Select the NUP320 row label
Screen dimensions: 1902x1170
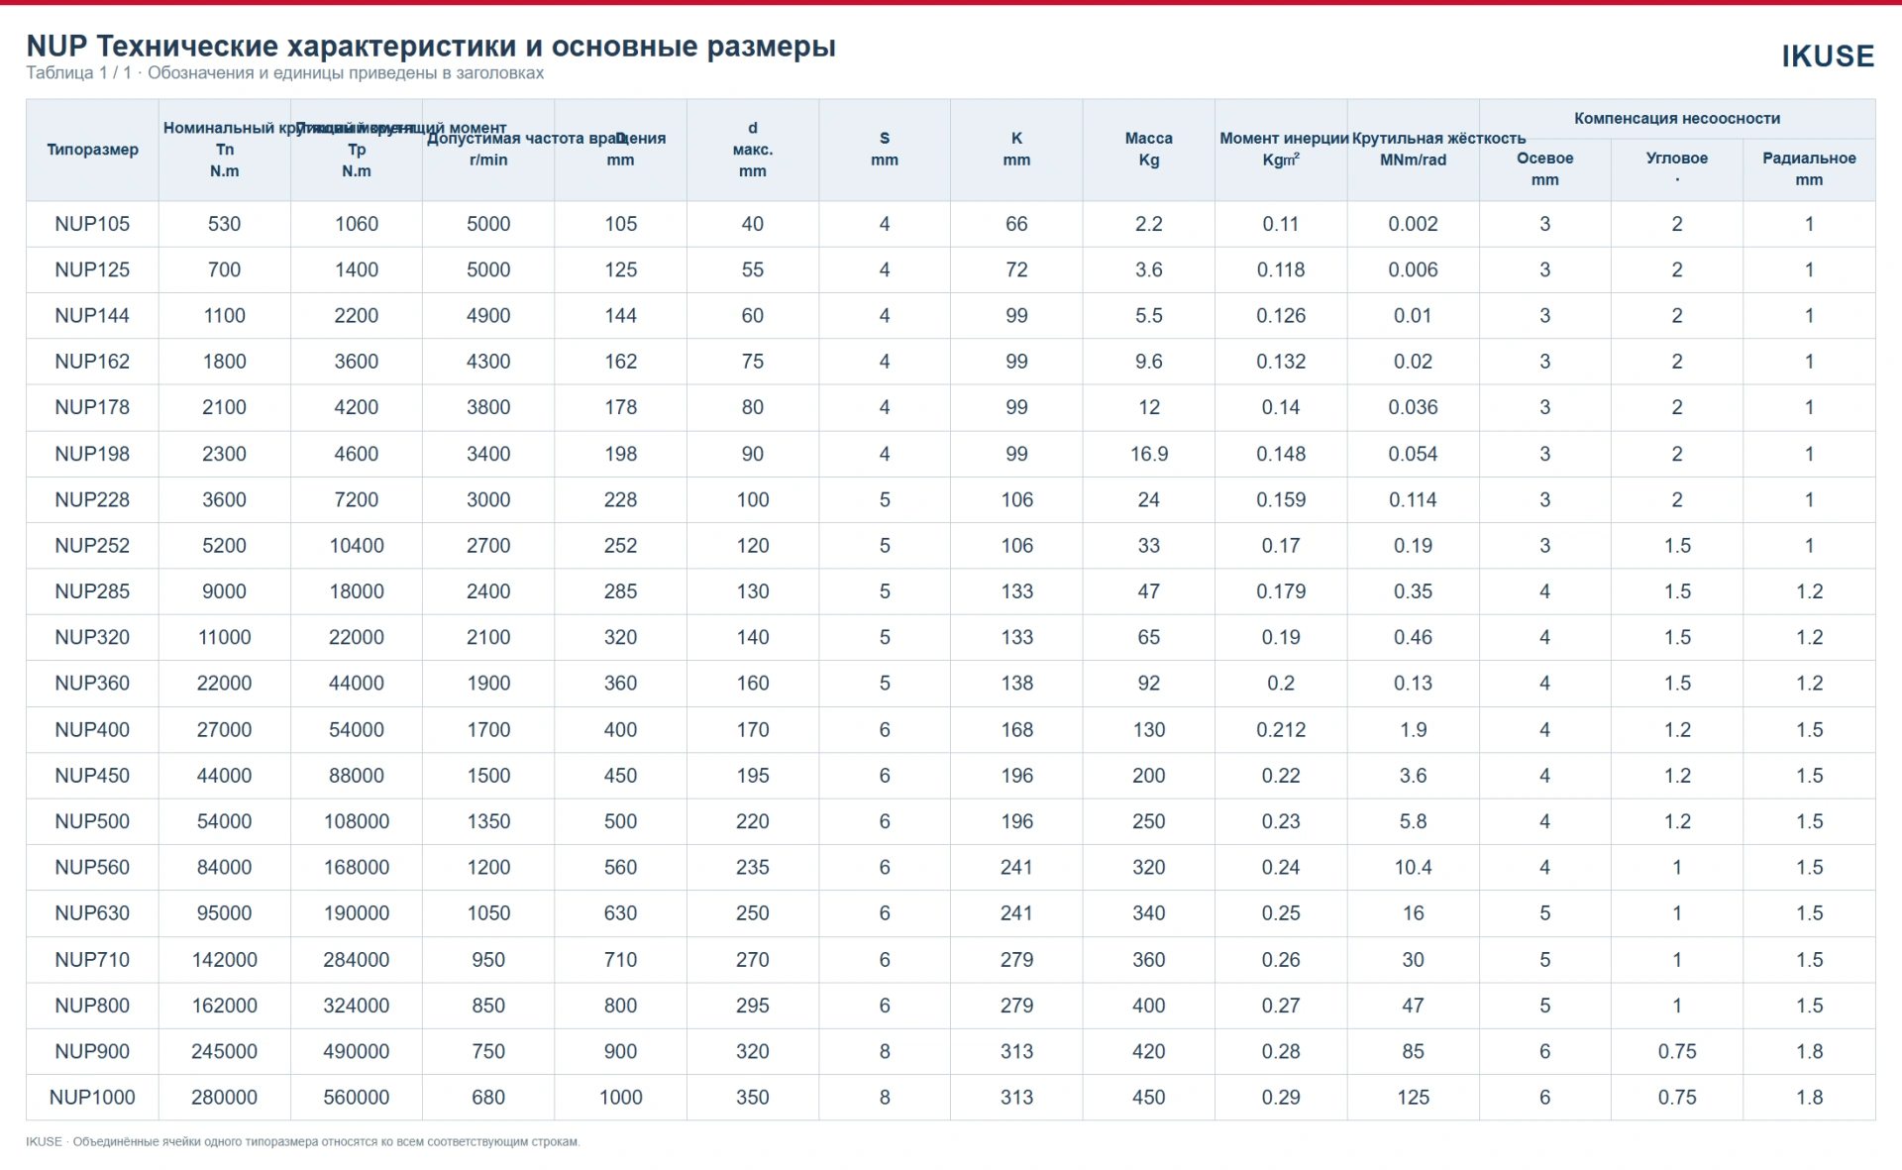point(92,637)
